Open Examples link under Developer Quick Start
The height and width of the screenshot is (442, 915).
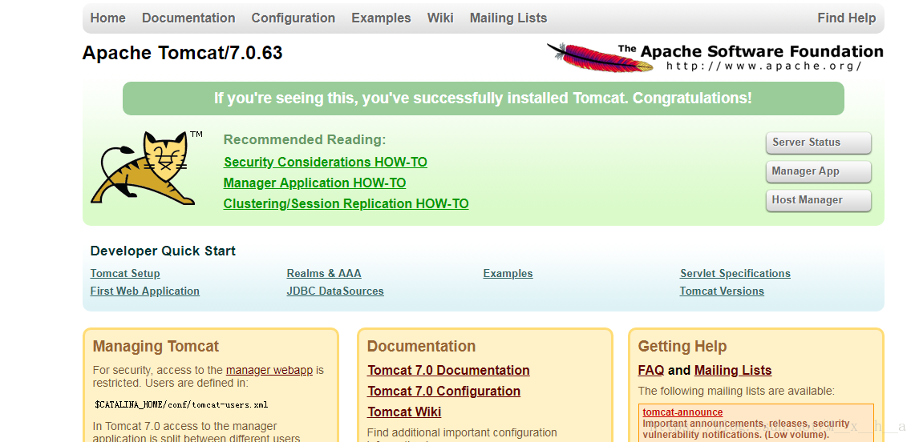508,273
